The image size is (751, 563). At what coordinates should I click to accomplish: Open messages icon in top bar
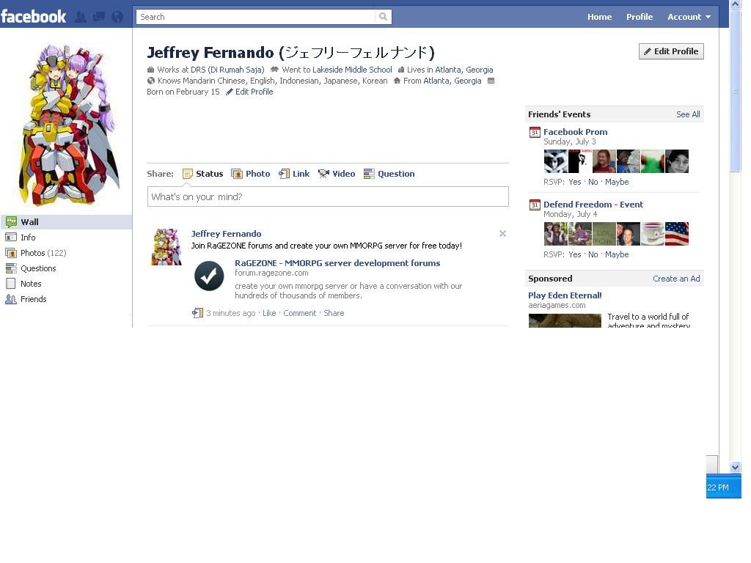99,17
